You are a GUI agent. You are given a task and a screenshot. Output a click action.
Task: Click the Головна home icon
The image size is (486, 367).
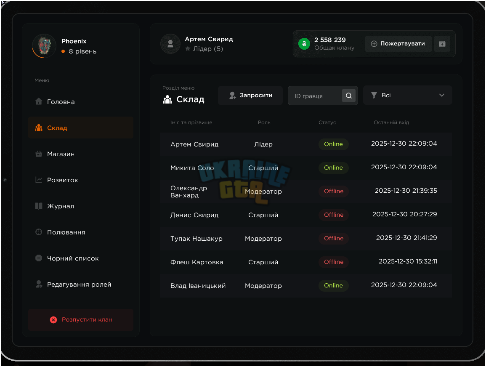point(39,101)
